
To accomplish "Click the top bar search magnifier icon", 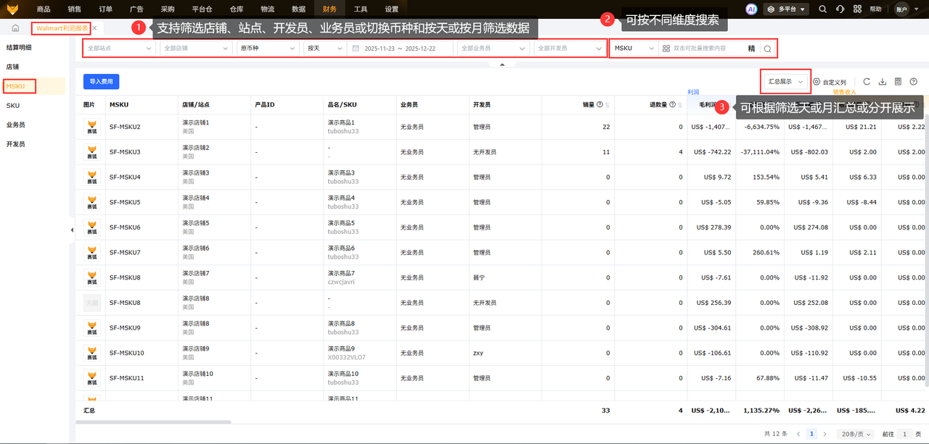I will [x=822, y=9].
